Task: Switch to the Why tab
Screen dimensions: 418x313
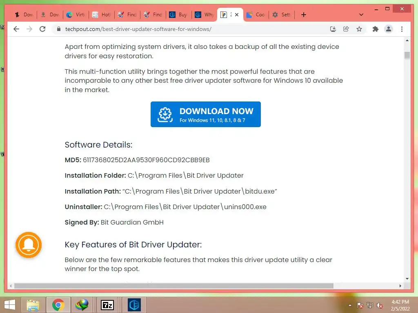Action: point(205,15)
